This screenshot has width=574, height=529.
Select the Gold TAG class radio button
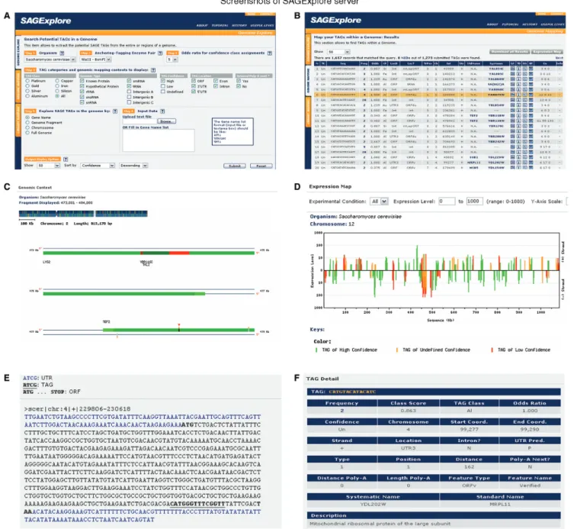(x=27, y=85)
